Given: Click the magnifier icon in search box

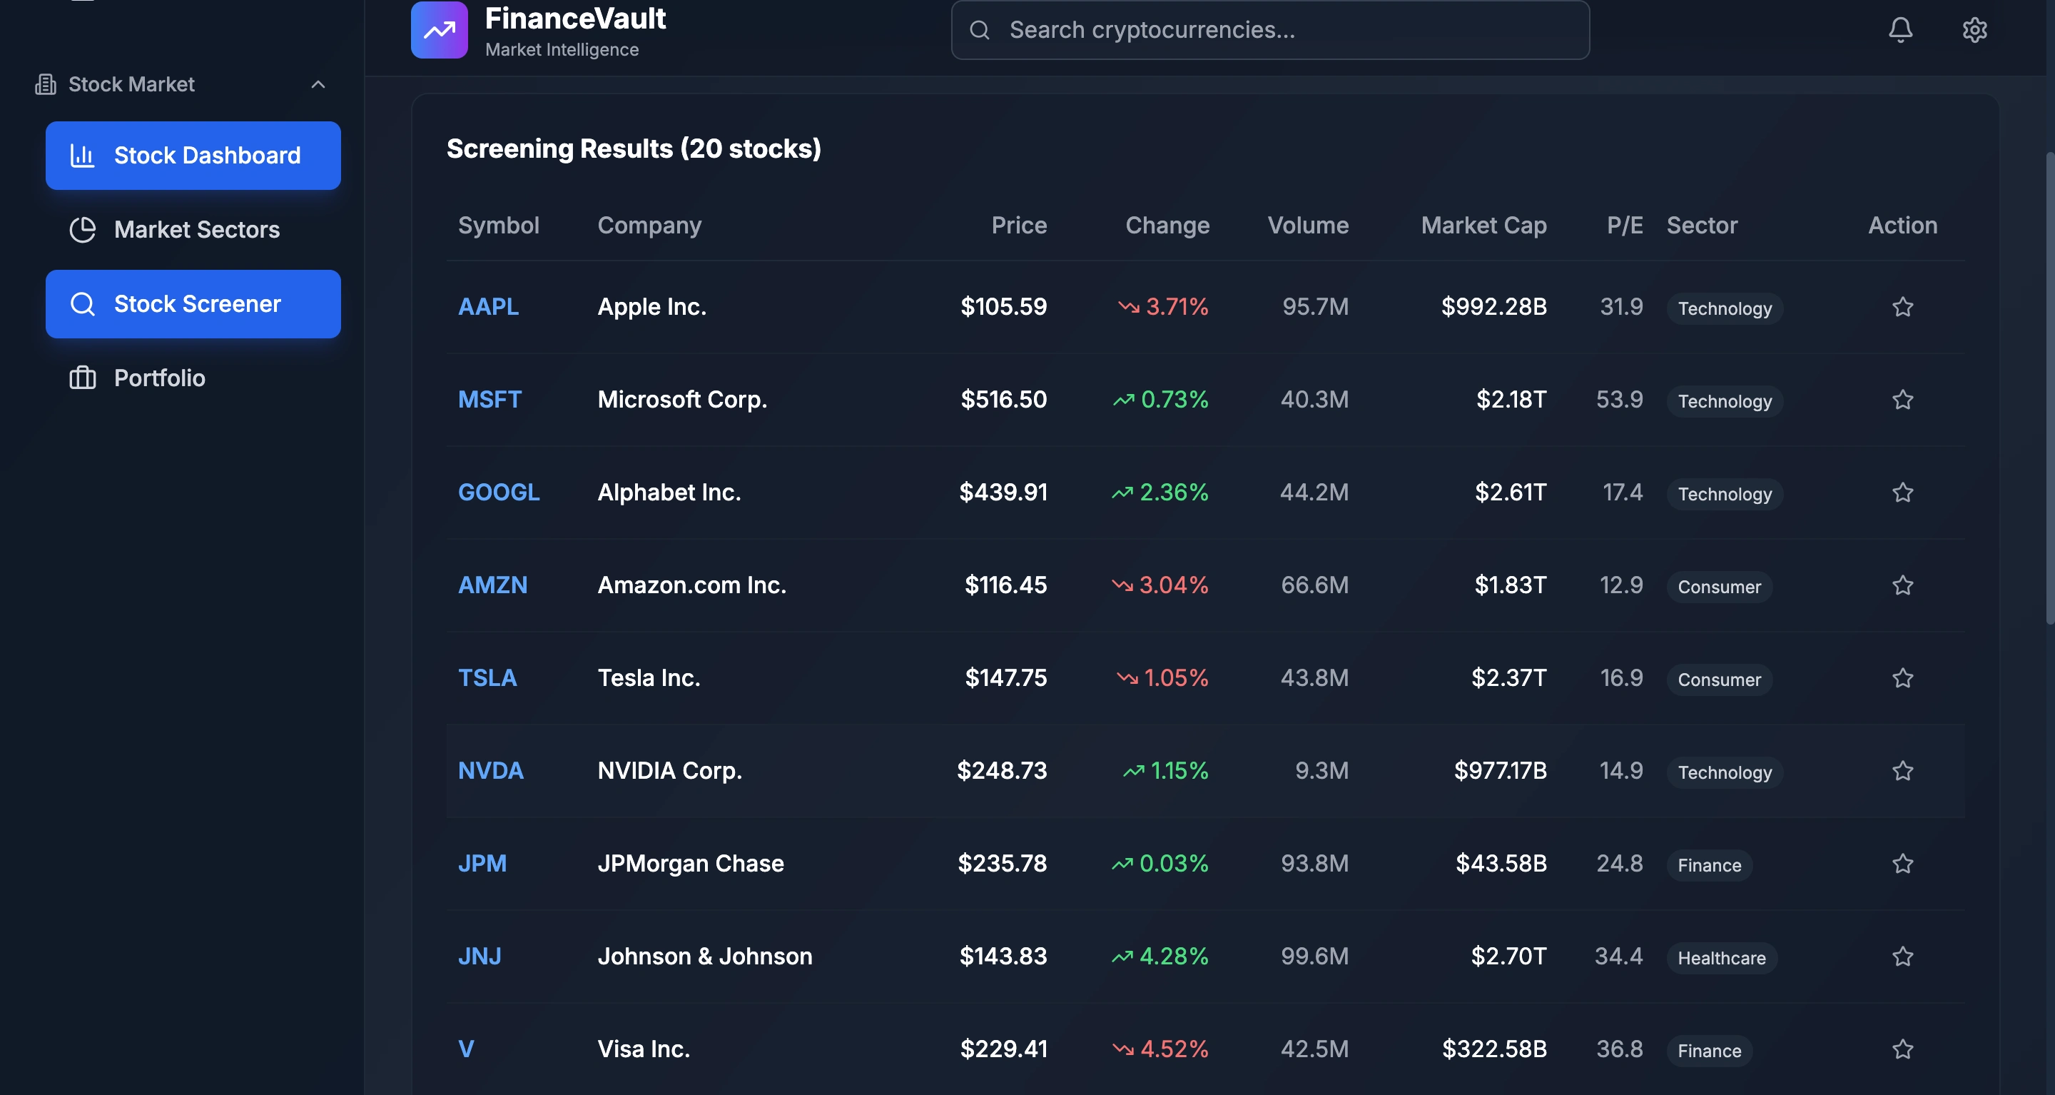Looking at the screenshot, I should point(979,30).
